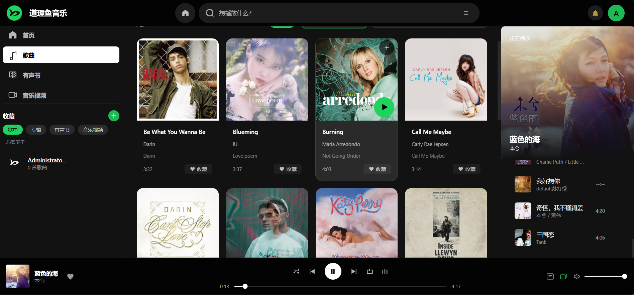Open the user avatar A menu
This screenshot has height=295, width=634.
point(616,13)
